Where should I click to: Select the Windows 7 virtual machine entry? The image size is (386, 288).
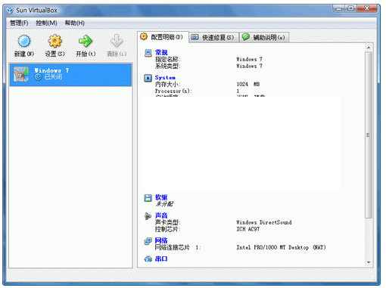(70, 75)
